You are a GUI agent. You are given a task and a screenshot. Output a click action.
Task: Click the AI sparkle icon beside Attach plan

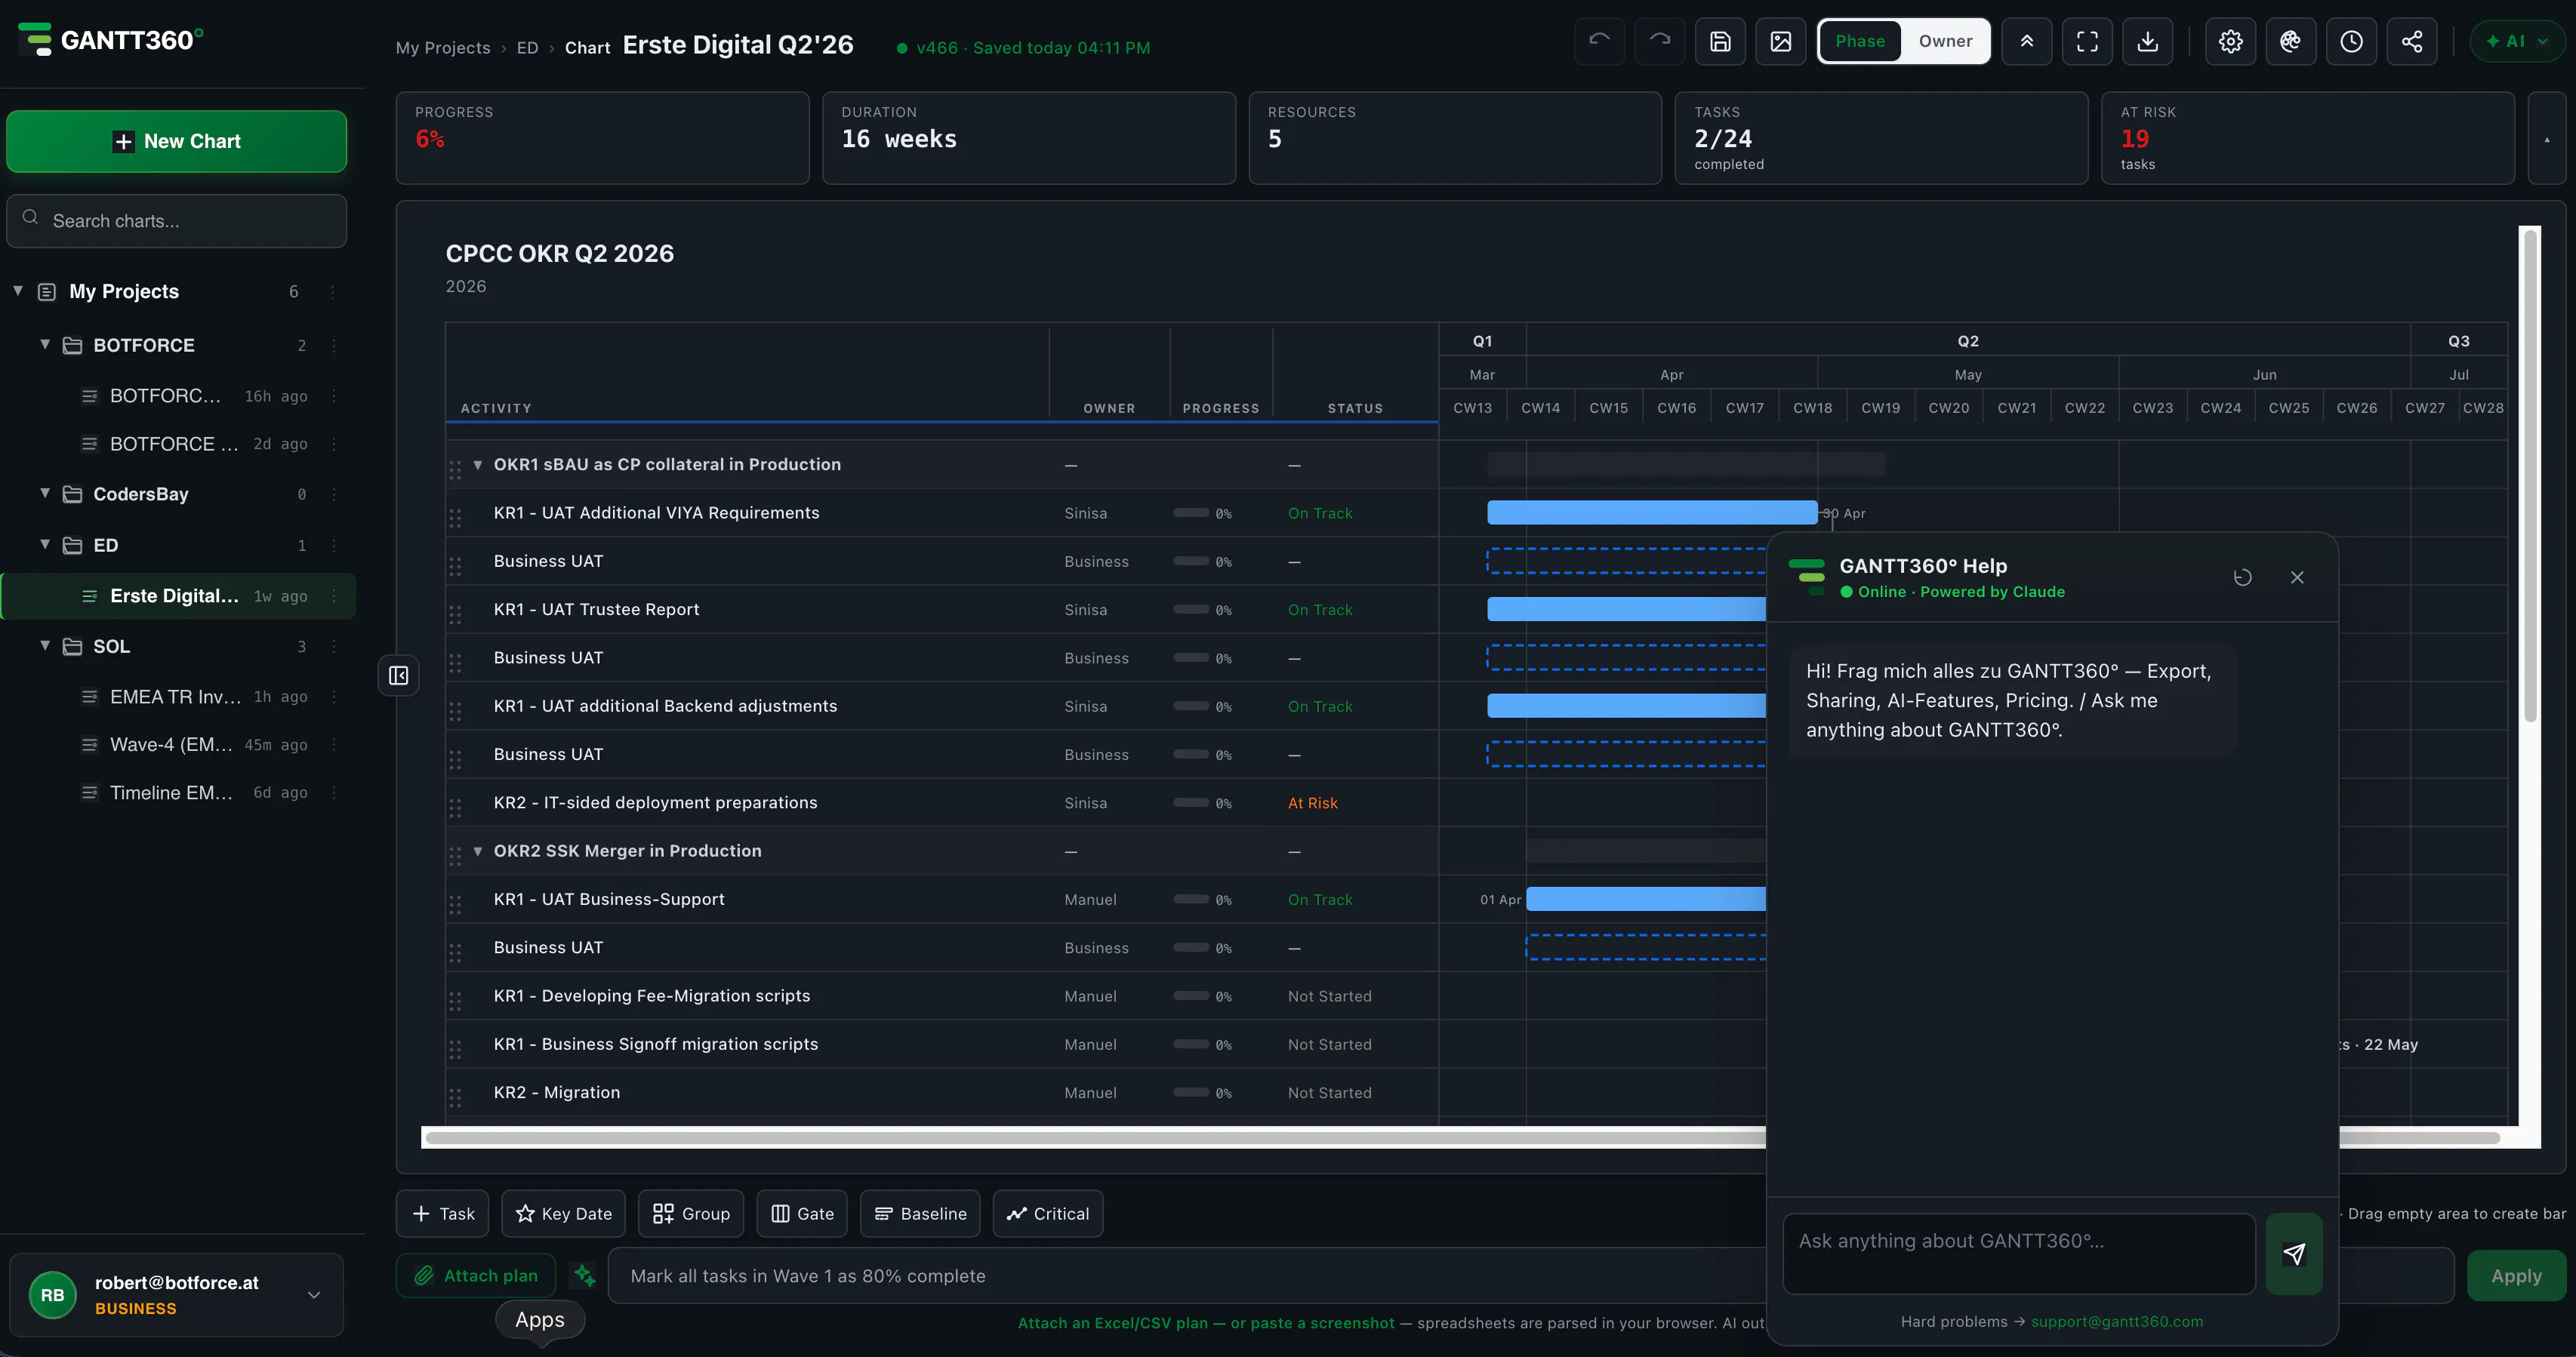584,1275
